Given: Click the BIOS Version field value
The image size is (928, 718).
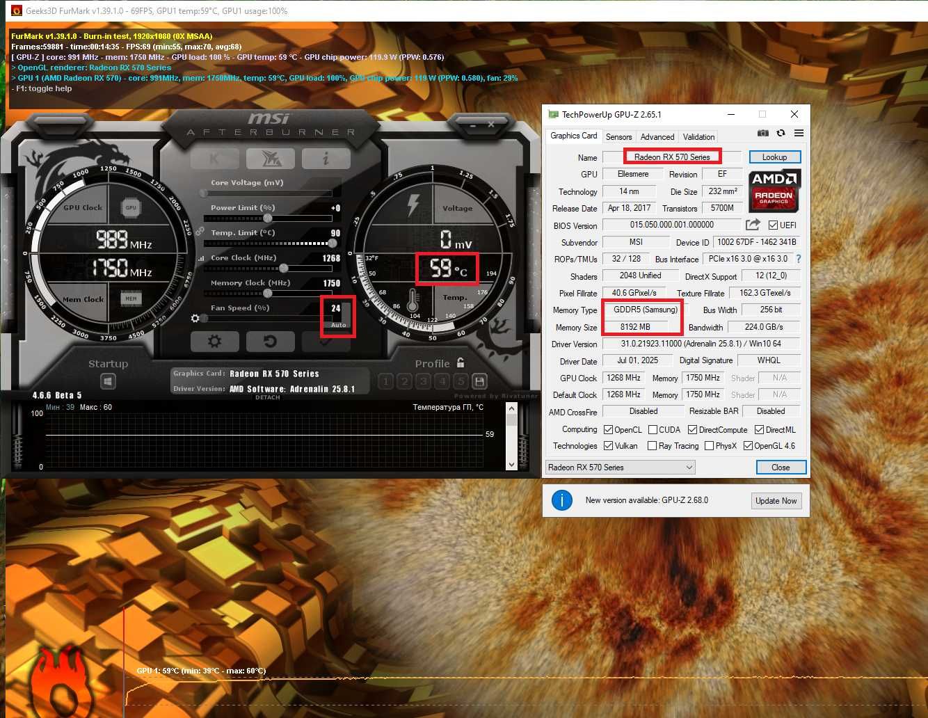Looking at the screenshot, I should click(x=671, y=225).
